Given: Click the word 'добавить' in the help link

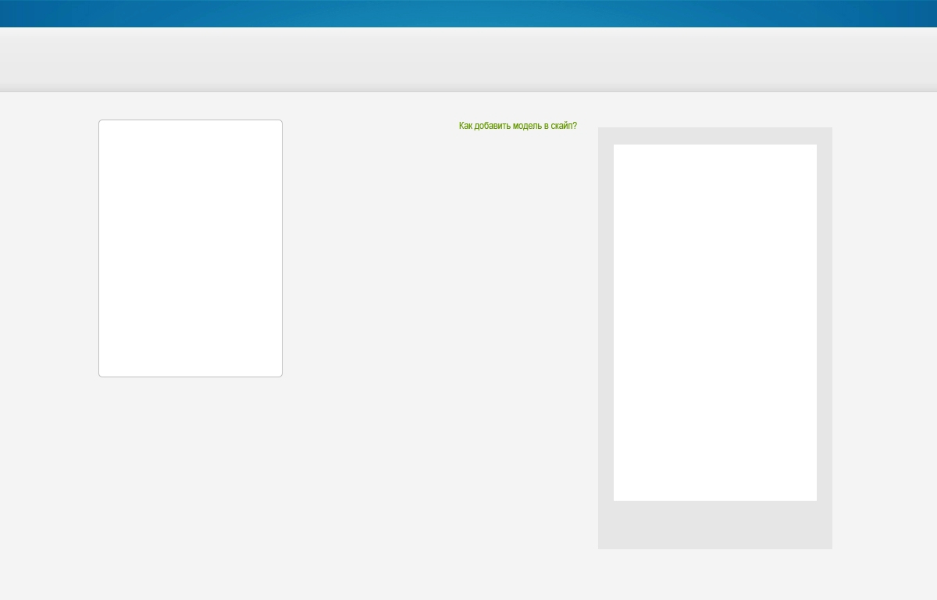Looking at the screenshot, I should tap(493, 126).
